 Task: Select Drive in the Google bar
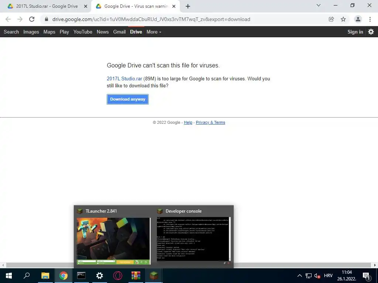pos(136,32)
